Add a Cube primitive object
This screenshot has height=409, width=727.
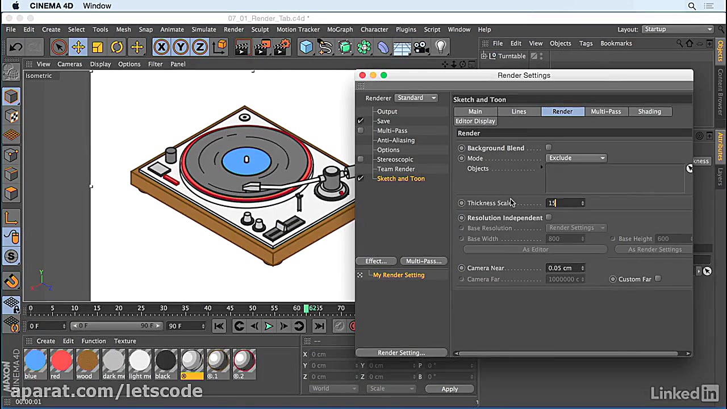tap(306, 47)
